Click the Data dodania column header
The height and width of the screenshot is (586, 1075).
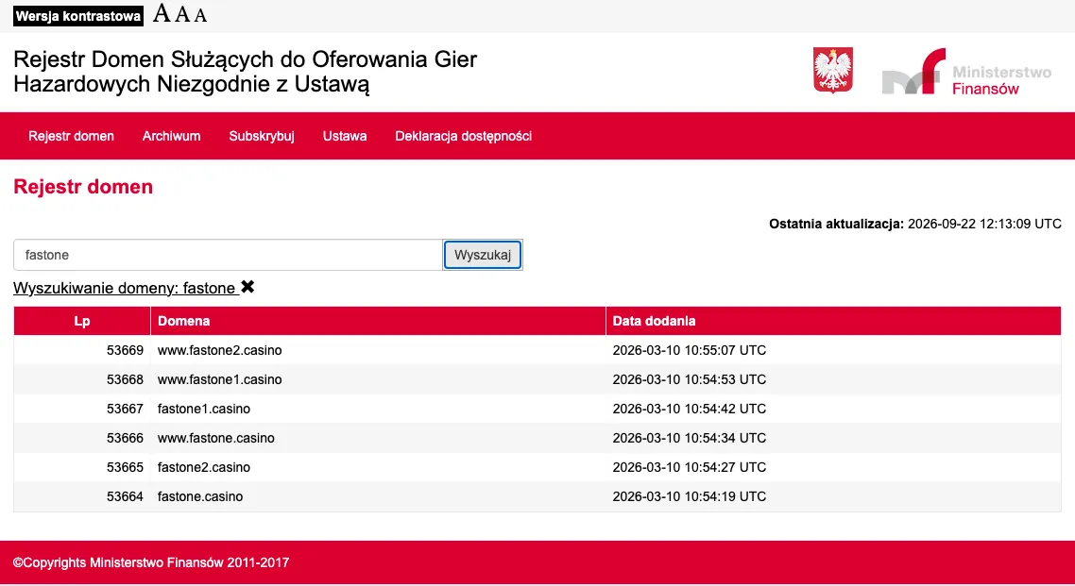click(x=833, y=321)
